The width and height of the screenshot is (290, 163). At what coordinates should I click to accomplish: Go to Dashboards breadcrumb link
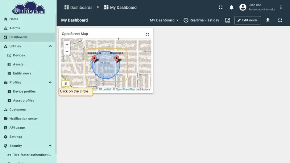pos(78,7)
